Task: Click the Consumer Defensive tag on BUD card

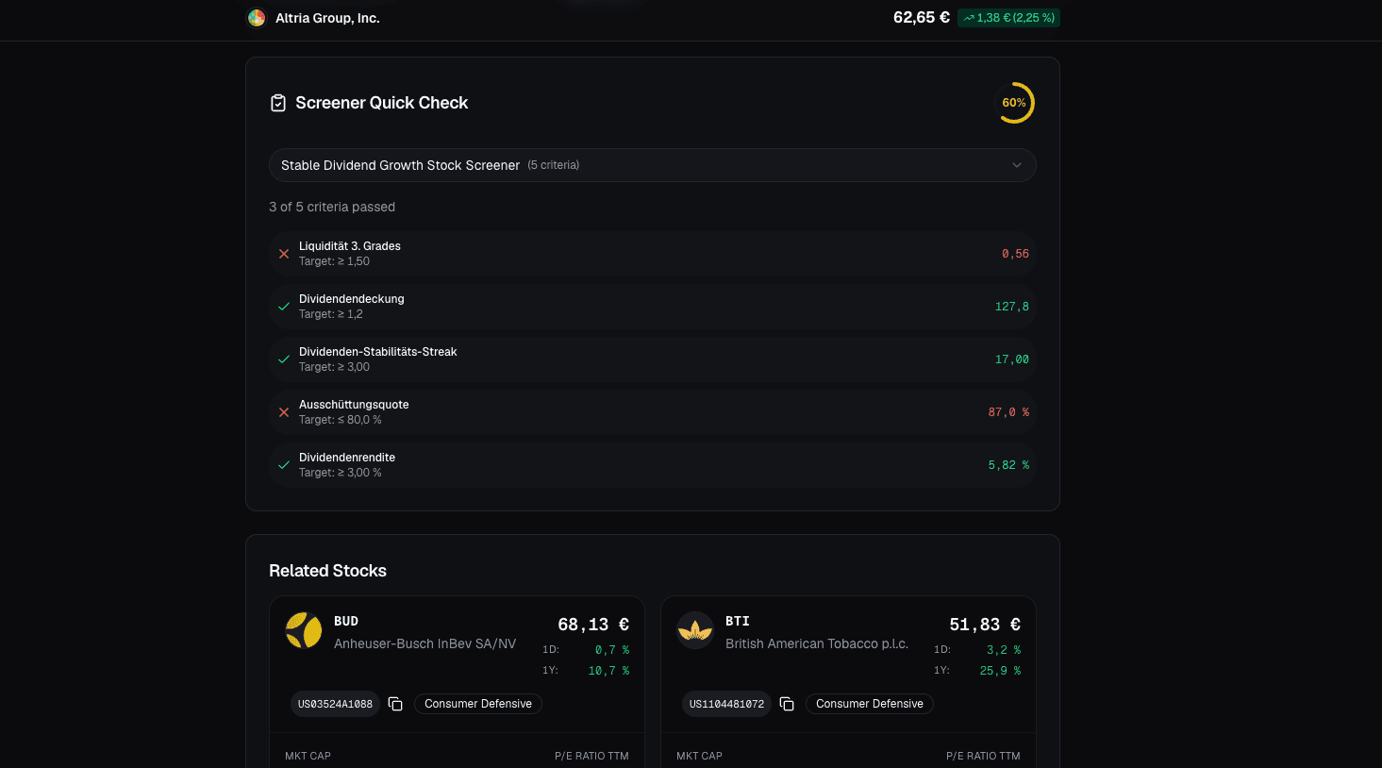Action: click(x=478, y=704)
